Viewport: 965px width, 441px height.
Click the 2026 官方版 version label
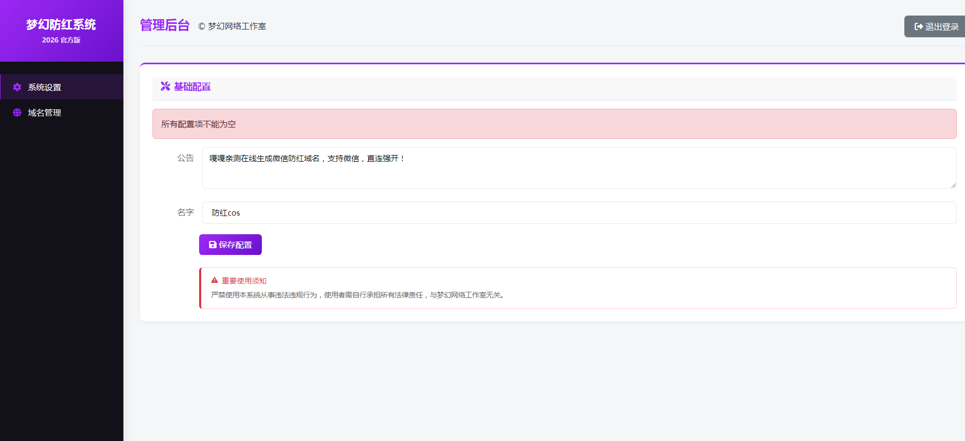(61, 40)
